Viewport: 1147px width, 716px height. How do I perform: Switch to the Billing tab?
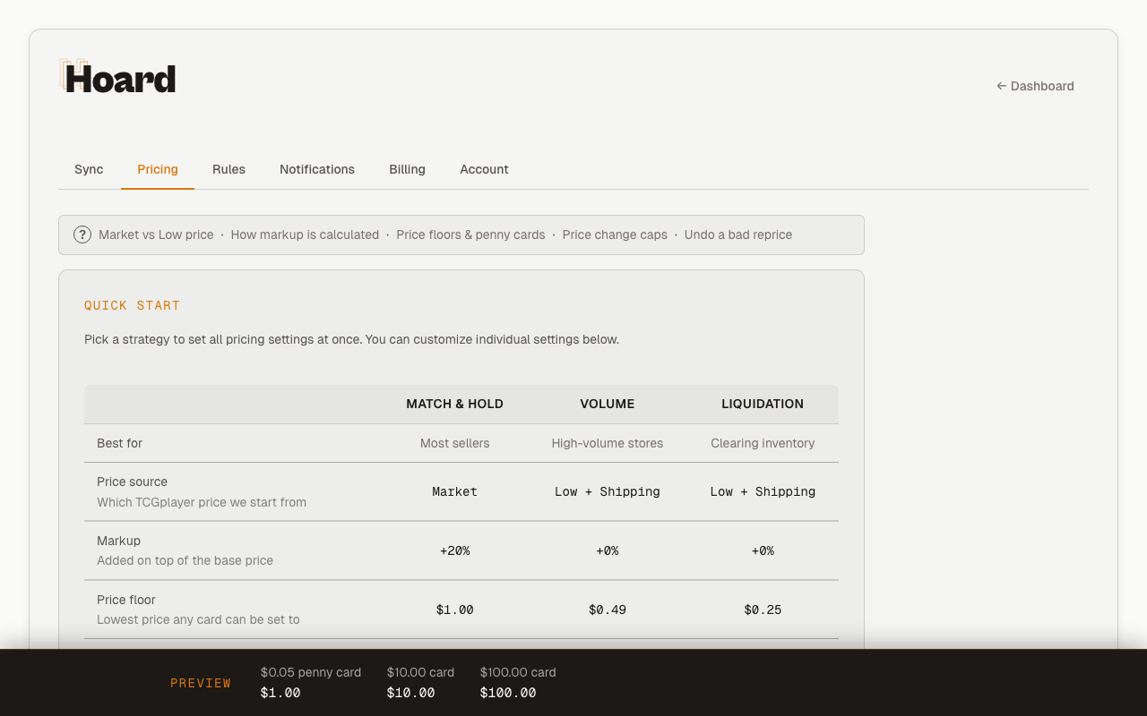[407, 169]
